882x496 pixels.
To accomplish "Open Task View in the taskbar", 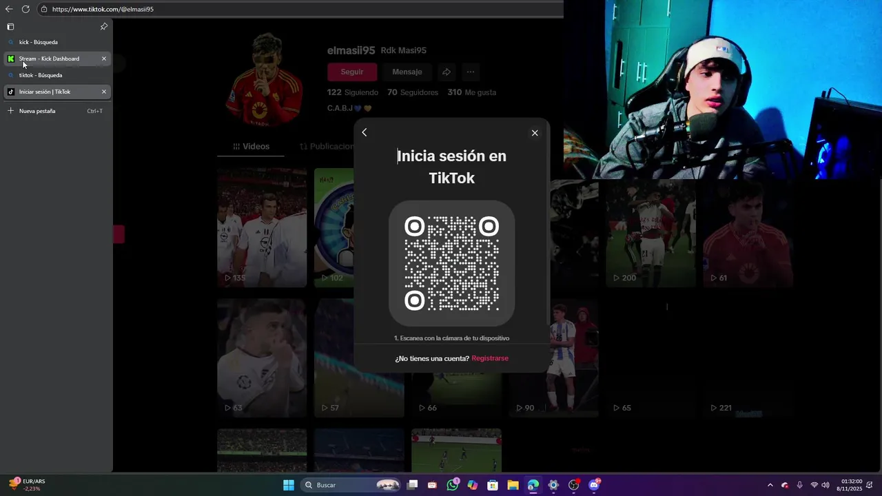I will tap(412, 485).
